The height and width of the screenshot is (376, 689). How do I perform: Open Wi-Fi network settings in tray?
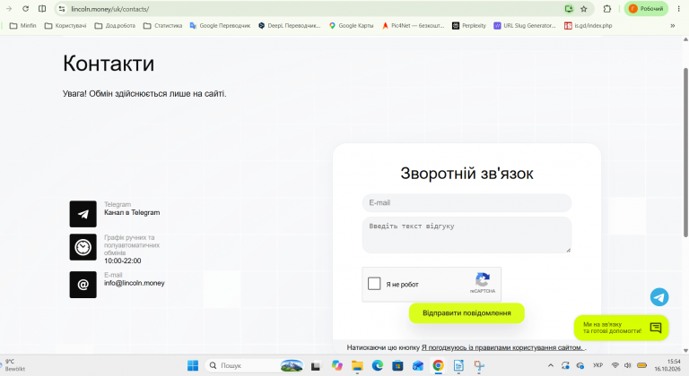click(x=615, y=365)
